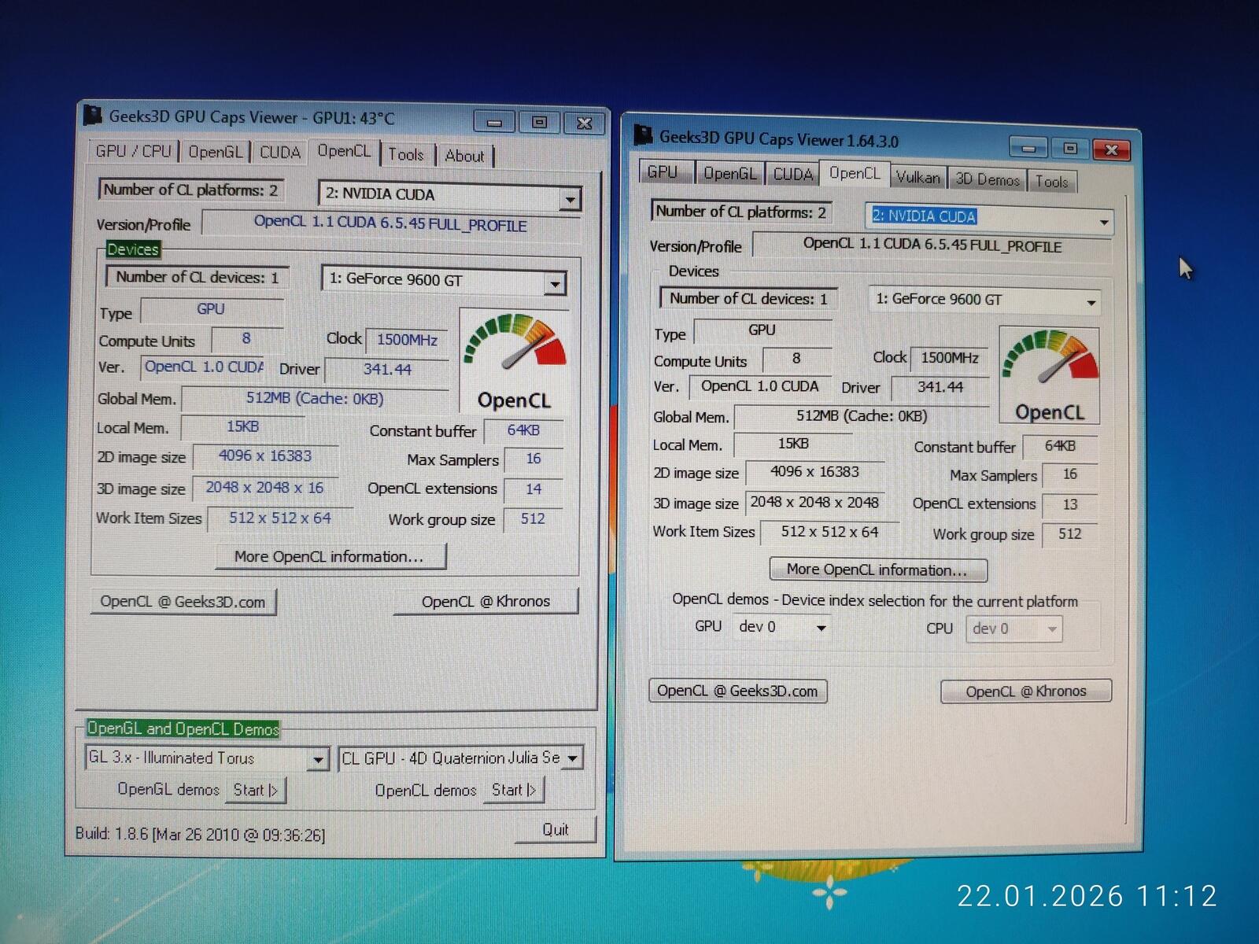
Task: Maximize the GPU Caps Viewer 1.64.3.0 window
Action: (1069, 149)
